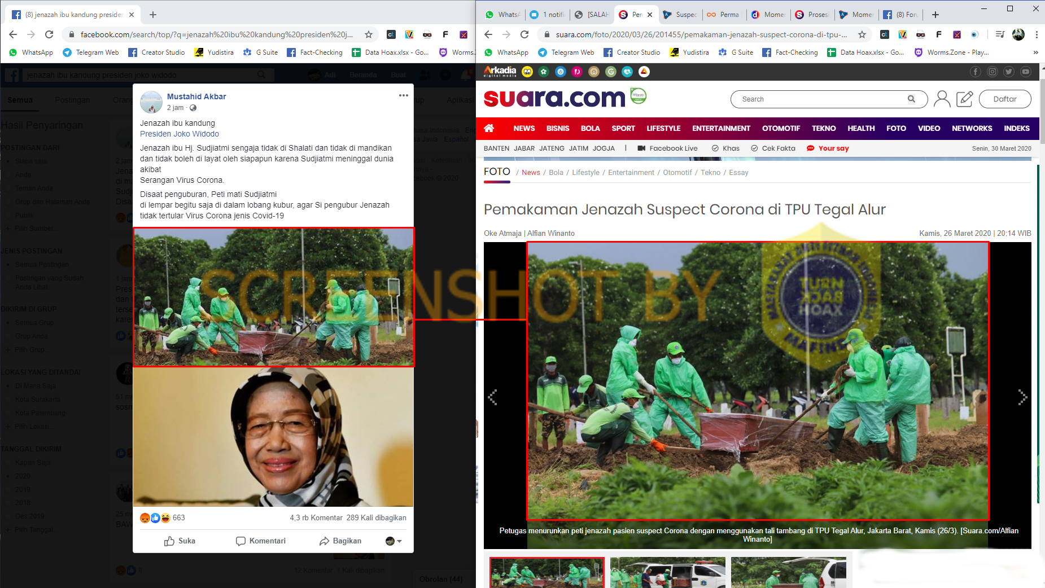This screenshot has height=588, width=1045.
Task: Select first thumbnail of burial workers
Action: click(547, 572)
